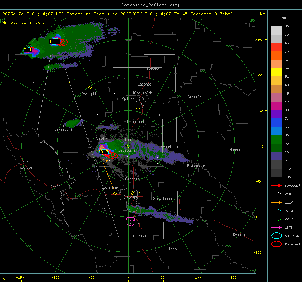Click the 'Annot: tops (km)' annotation text
This screenshot has width=302, height=282.
[x=23, y=22]
